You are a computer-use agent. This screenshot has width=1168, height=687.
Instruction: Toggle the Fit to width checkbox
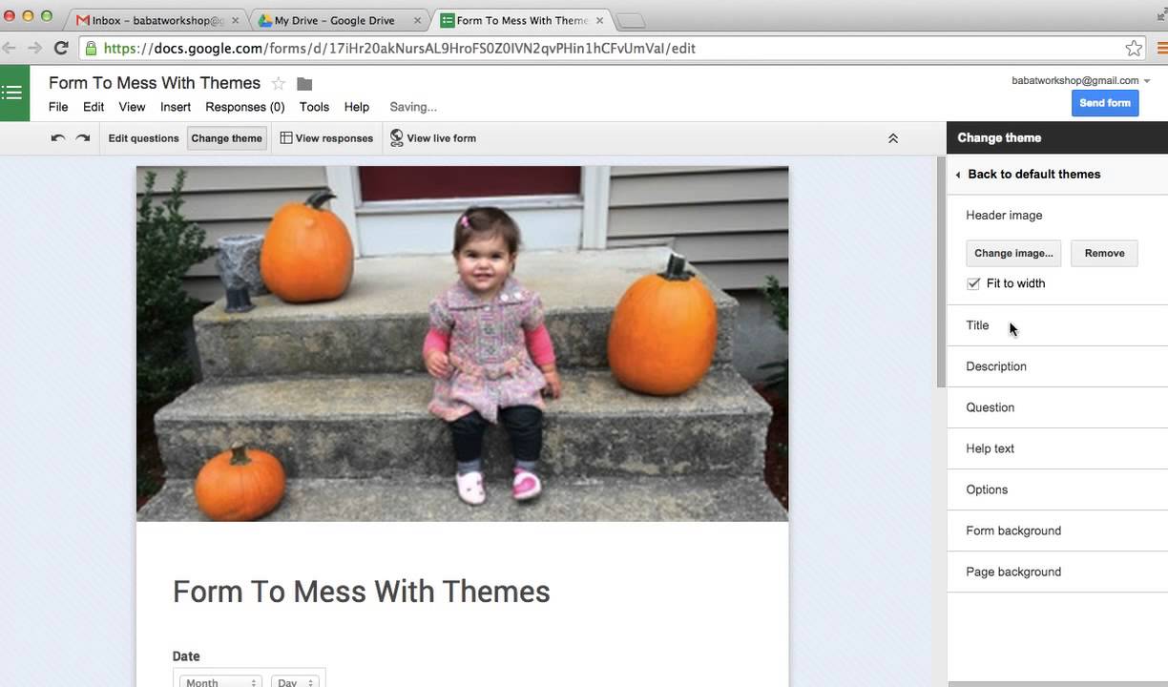973,283
